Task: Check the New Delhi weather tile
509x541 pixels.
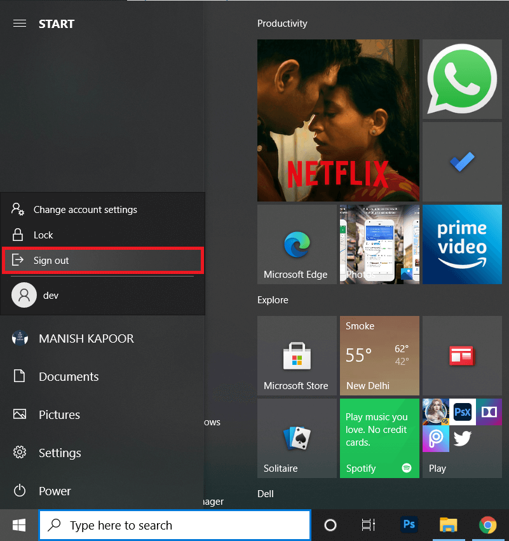Action: (x=379, y=355)
